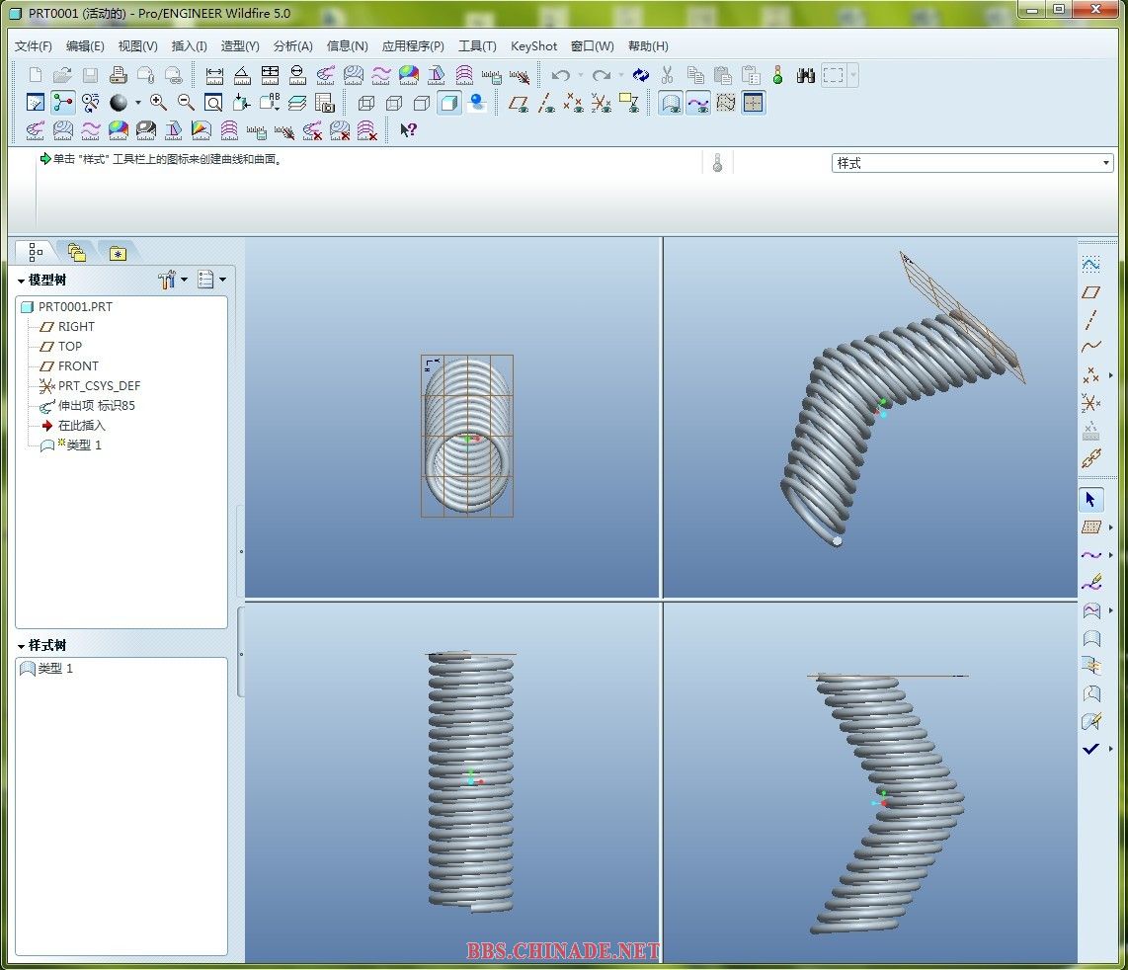
Task: Click the chain link icon in right toolbar
Action: [x=1090, y=458]
